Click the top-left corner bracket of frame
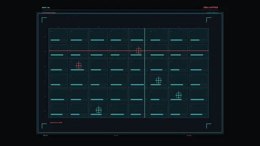This screenshot has width=260, height=146. (44, 20)
